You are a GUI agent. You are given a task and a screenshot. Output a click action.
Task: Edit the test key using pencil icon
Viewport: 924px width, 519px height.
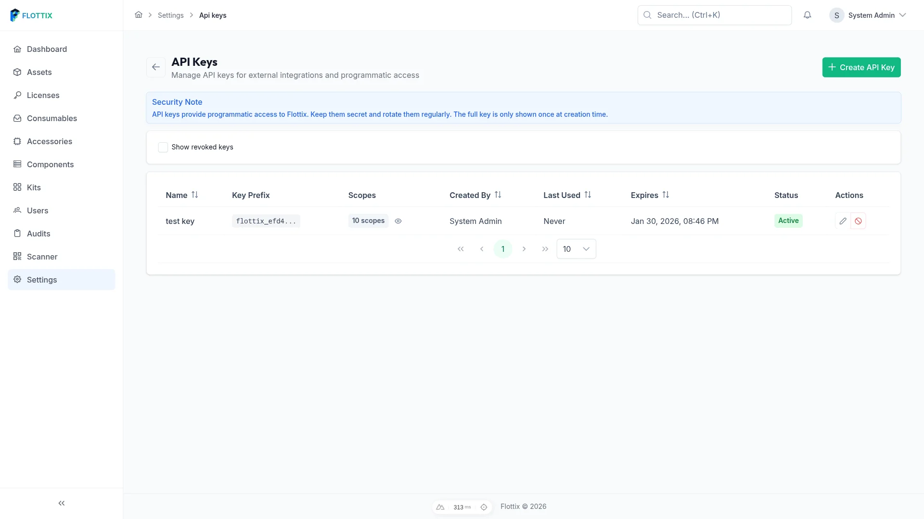(x=843, y=221)
